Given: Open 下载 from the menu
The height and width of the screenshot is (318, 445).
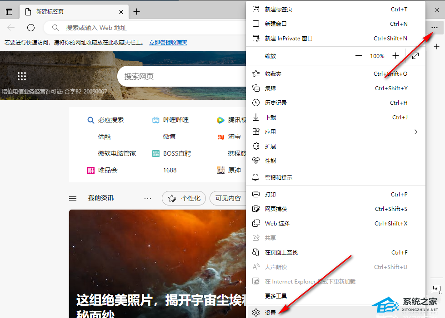Looking at the screenshot, I should pyautogui.click(x=336, y=117).
